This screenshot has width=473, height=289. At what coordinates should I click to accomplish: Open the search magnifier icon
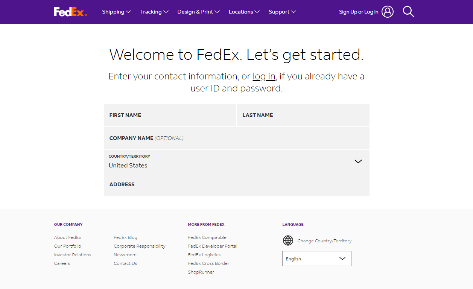[408, 12]
